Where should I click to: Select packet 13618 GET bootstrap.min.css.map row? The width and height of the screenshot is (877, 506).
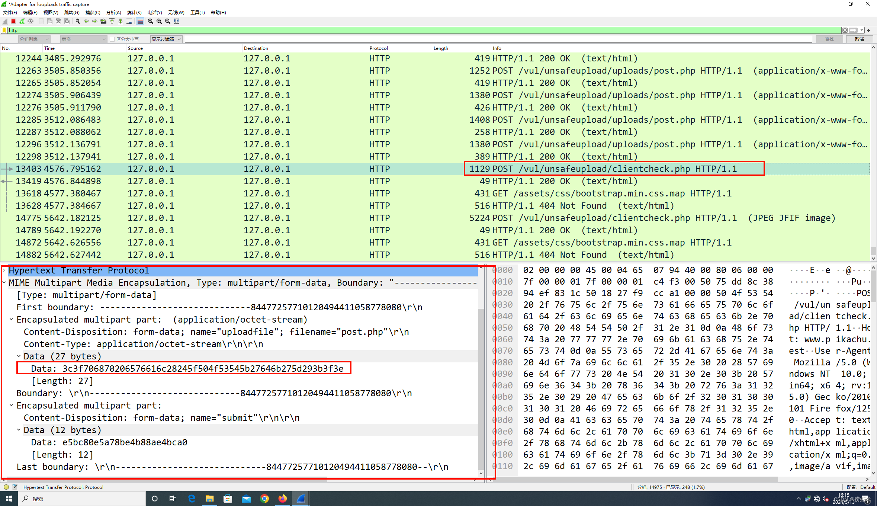pyautogui.click(x=435, y=193)
